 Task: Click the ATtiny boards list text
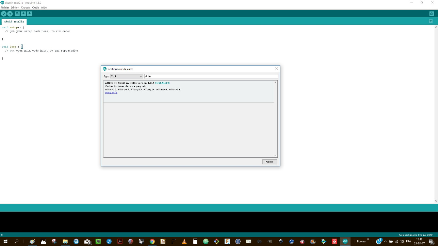coord(143,89)
